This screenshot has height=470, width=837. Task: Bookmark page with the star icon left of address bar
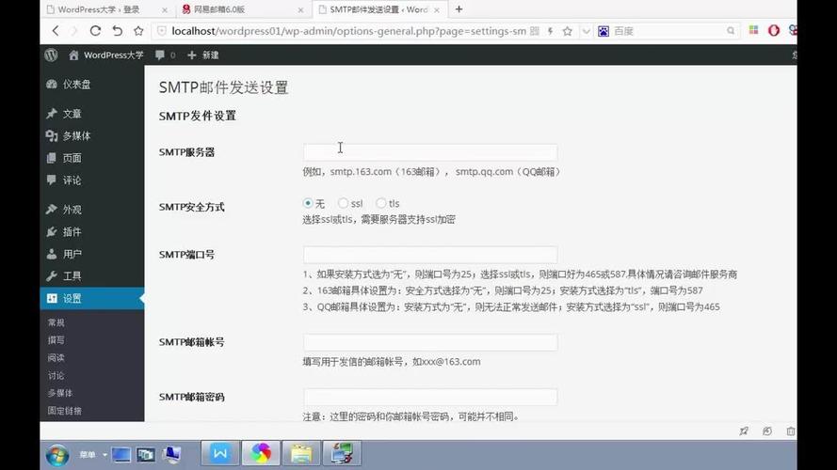coord(138,31)
